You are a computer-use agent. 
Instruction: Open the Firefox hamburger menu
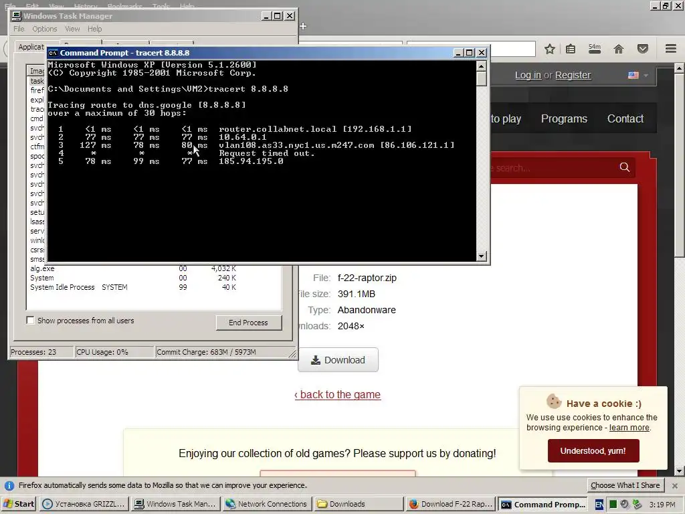[x=671, y=48]
